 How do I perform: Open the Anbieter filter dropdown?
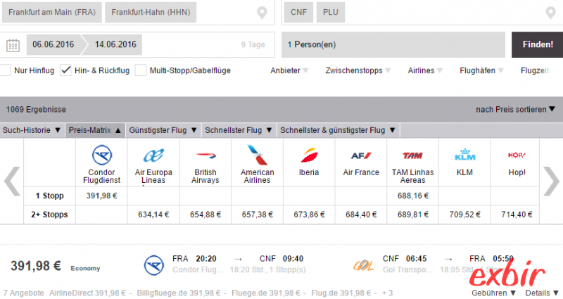(x=289, y=71)
